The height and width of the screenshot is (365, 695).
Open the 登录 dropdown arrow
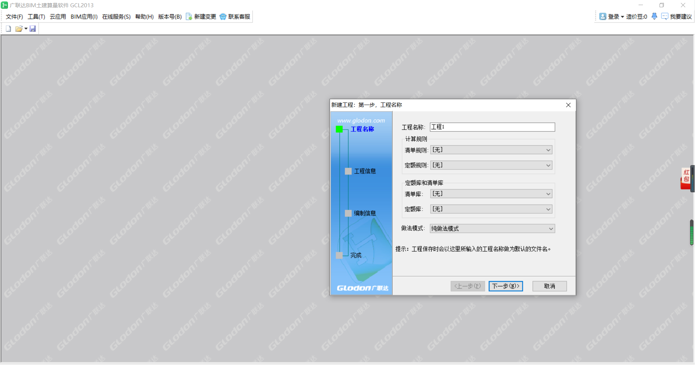(622, 17)
